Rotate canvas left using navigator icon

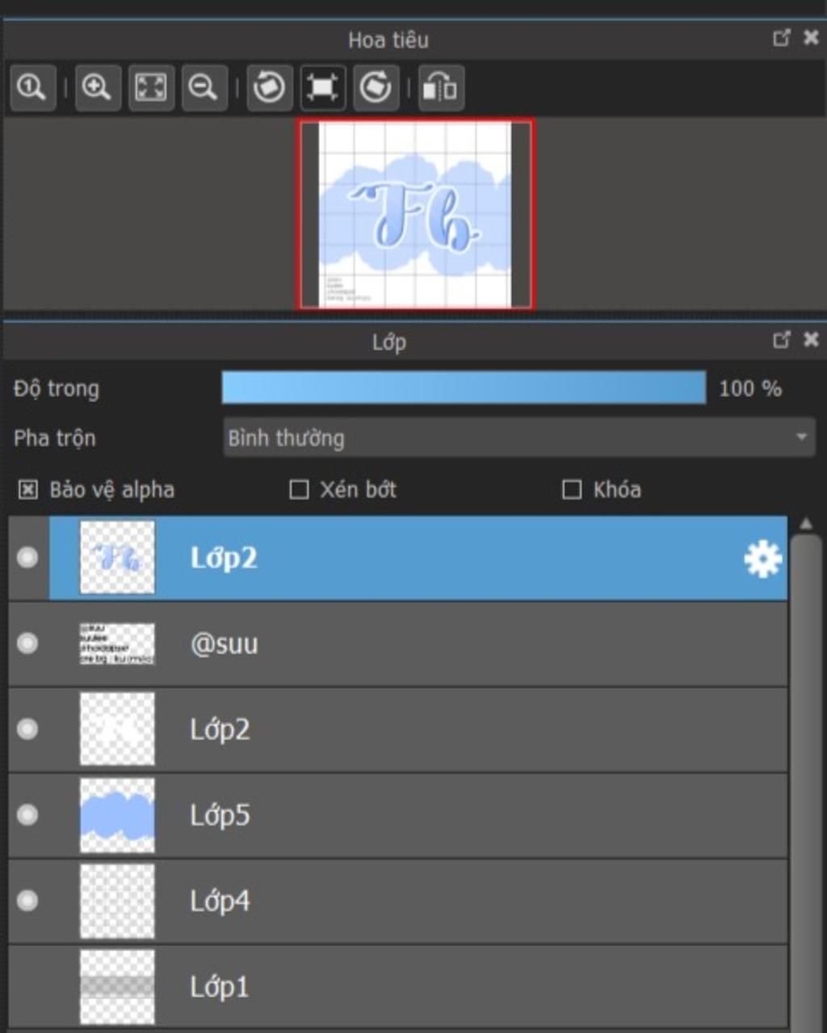click(269, 87)
